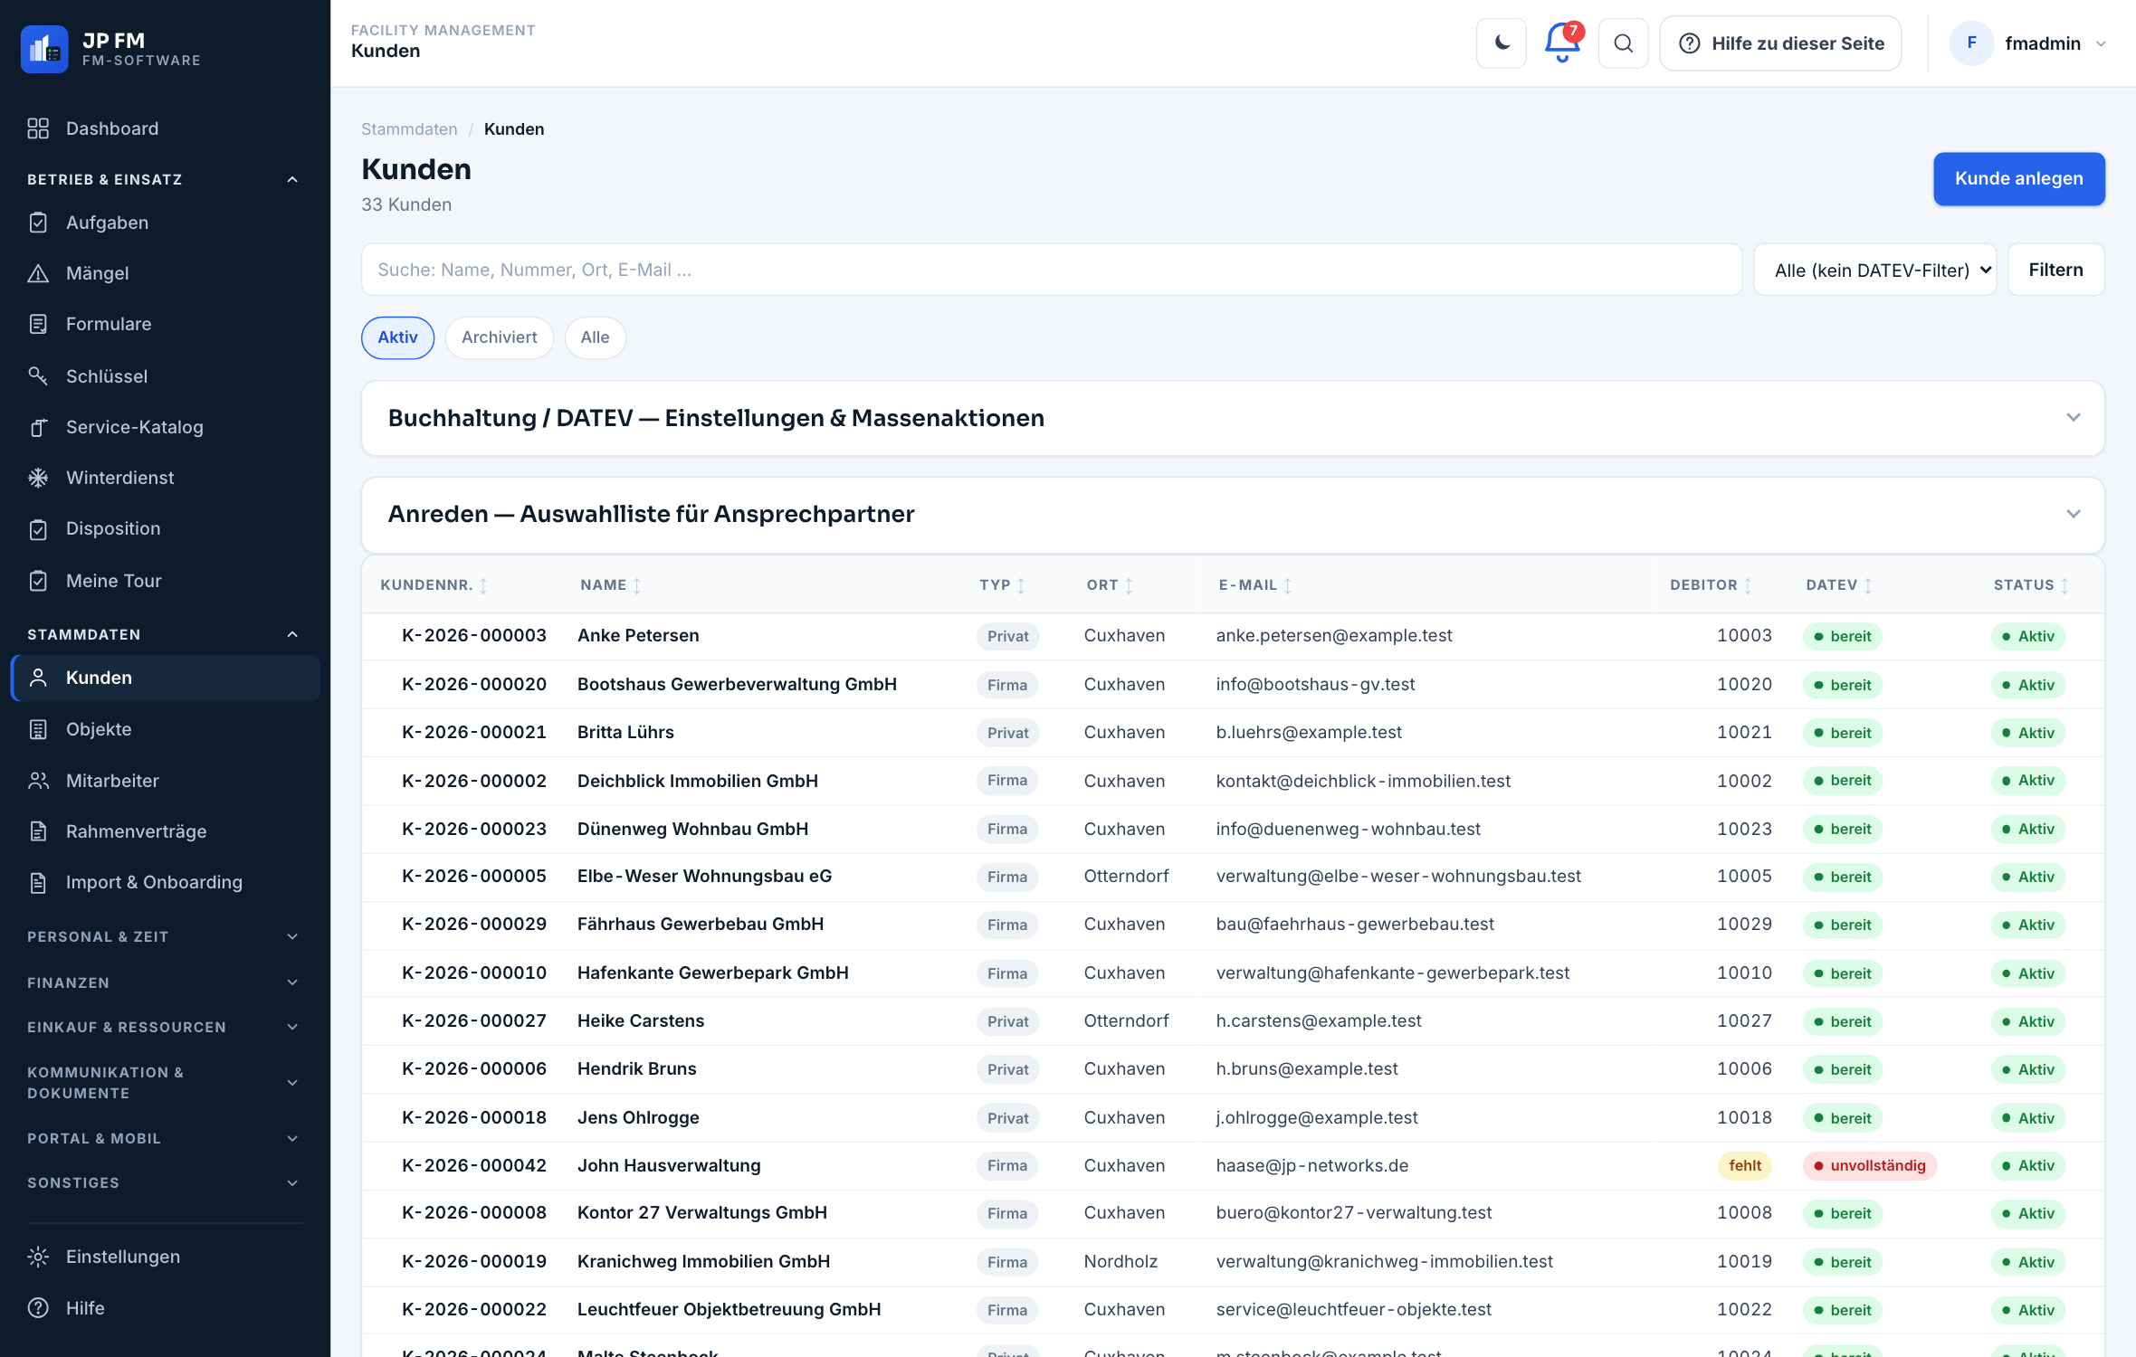
Task: Open customer Deichblick Immobilien GmbH
Action: 698,781
